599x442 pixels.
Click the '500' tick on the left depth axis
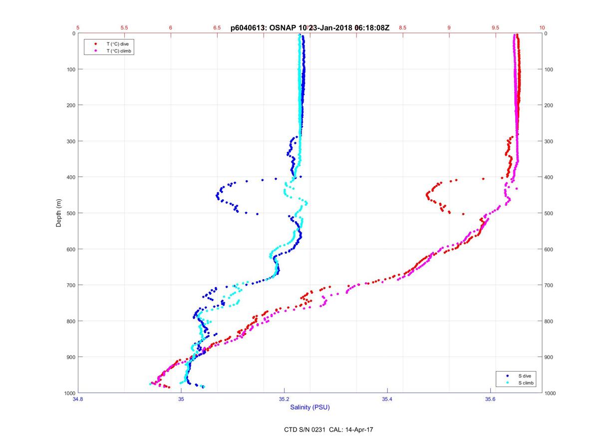pyautogui.click(x=71, y=213)
